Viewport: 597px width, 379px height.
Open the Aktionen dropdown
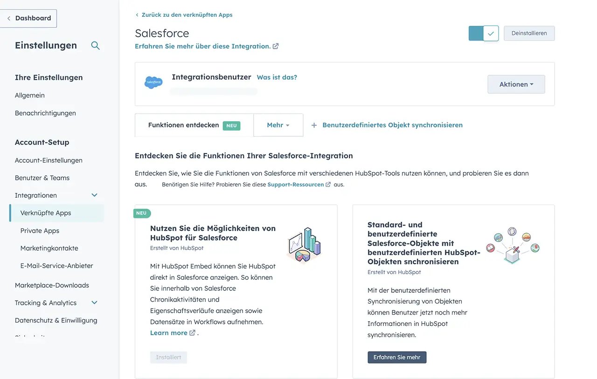tap(516, 84)
